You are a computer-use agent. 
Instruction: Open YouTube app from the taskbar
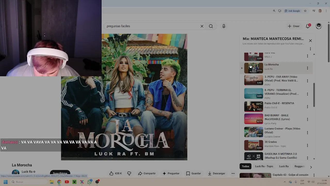click(67, 182)
